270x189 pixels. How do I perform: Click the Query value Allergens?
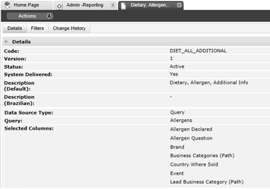coord(181,121)
